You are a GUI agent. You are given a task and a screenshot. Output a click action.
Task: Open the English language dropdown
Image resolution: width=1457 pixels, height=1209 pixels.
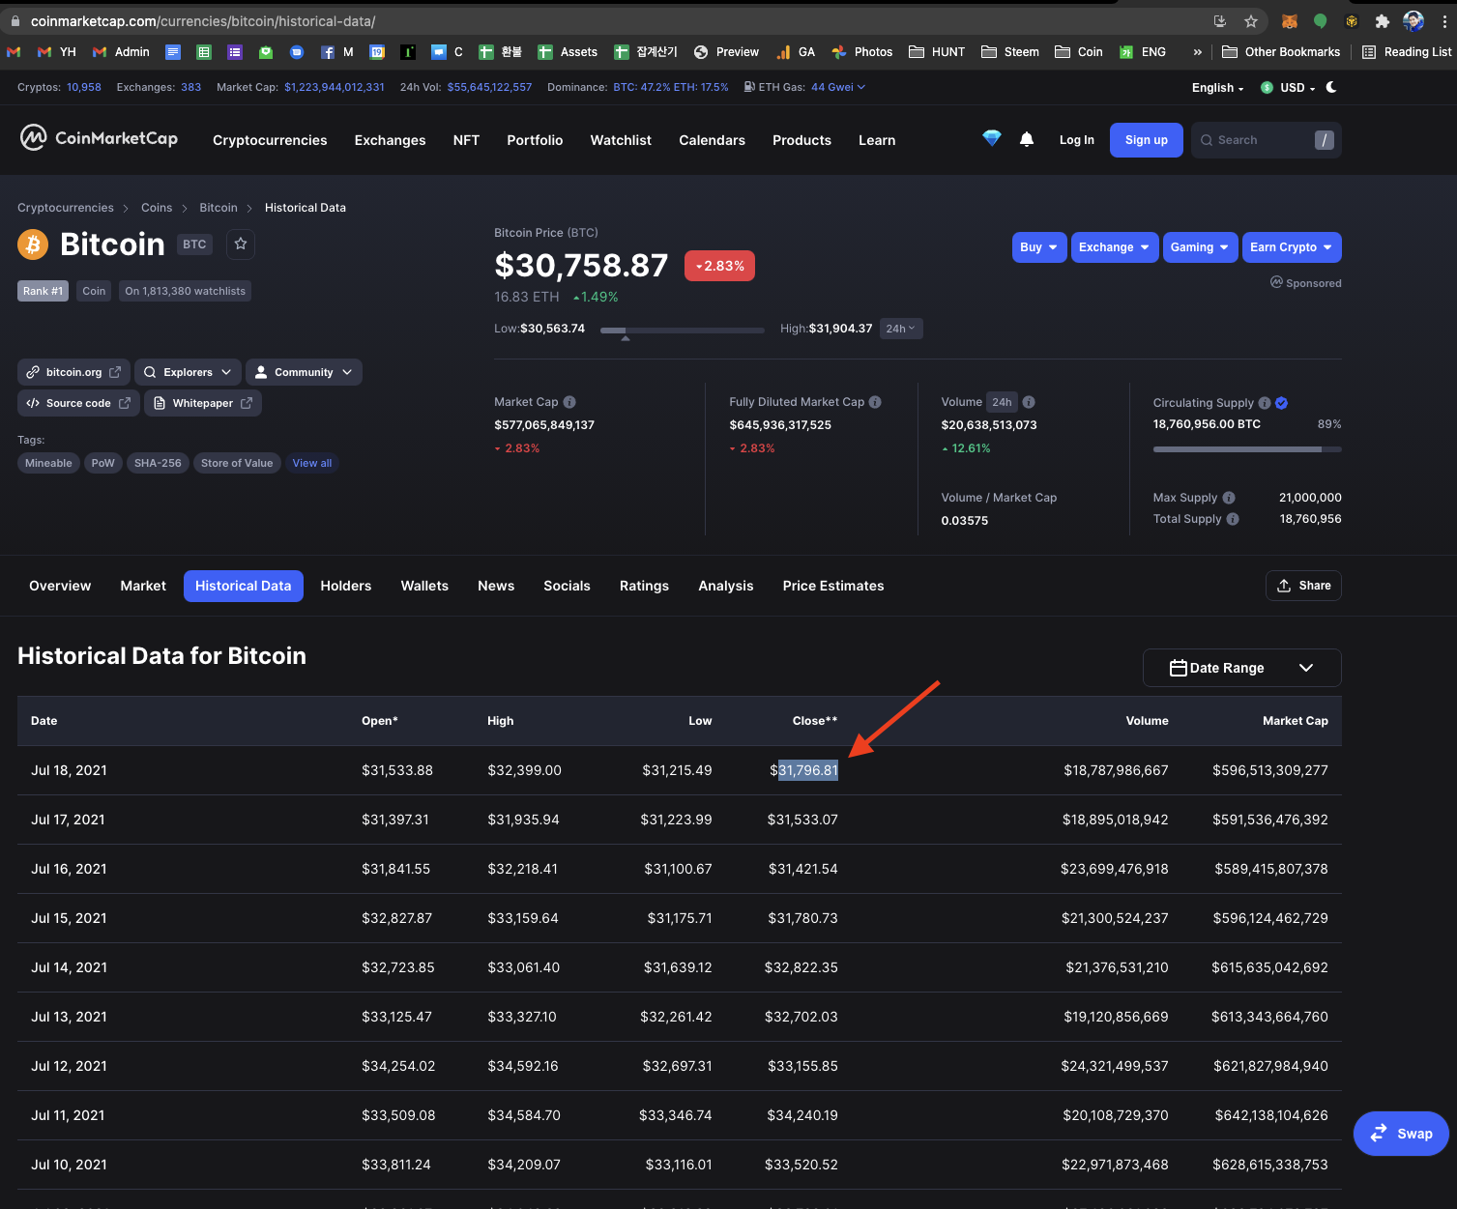1218,88
